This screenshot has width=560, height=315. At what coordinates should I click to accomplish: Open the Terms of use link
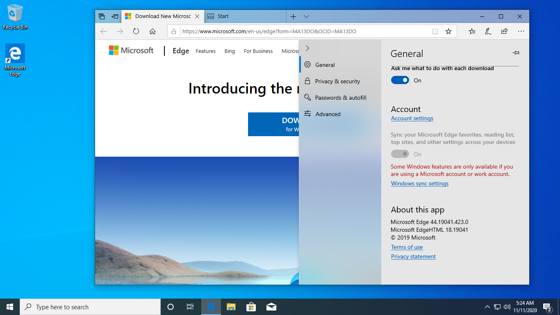(407, 247)
